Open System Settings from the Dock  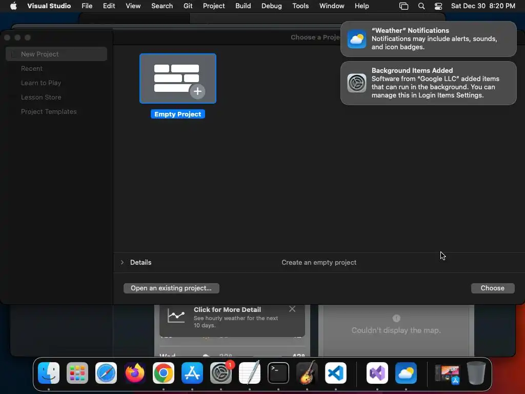point(221,373)
